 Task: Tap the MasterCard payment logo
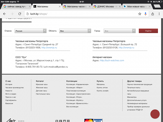[x=89, y=120]
